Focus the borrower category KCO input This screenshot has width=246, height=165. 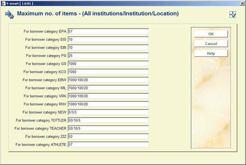click(108, 72)
